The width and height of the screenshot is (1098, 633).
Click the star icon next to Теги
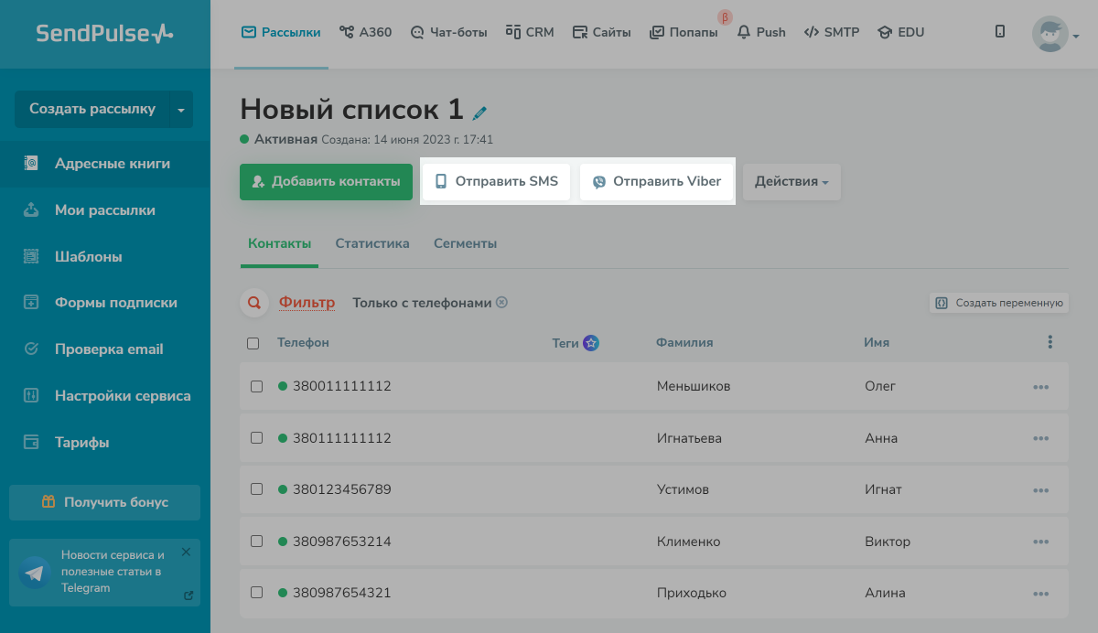591,343
